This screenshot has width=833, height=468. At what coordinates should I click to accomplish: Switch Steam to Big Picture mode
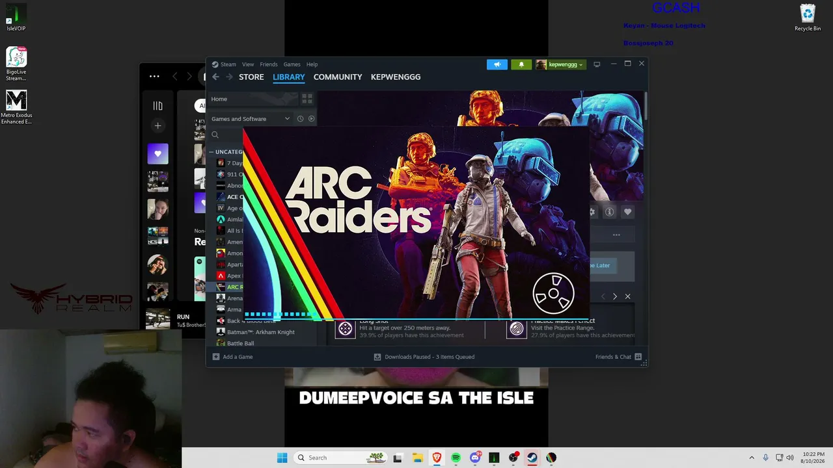[x=597, y=64]
